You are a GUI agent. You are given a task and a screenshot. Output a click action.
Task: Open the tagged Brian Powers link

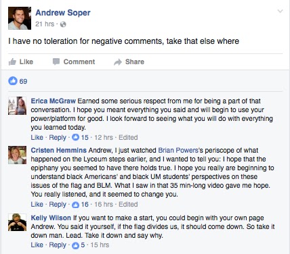[x=178, y=150]
